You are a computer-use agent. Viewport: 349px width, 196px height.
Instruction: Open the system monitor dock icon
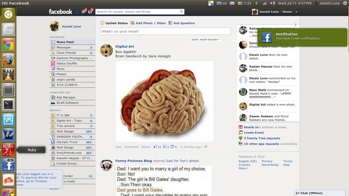click(x=8, y=120)
